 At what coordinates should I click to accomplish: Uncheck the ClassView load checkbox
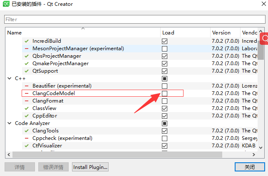(x=165, y=108)
